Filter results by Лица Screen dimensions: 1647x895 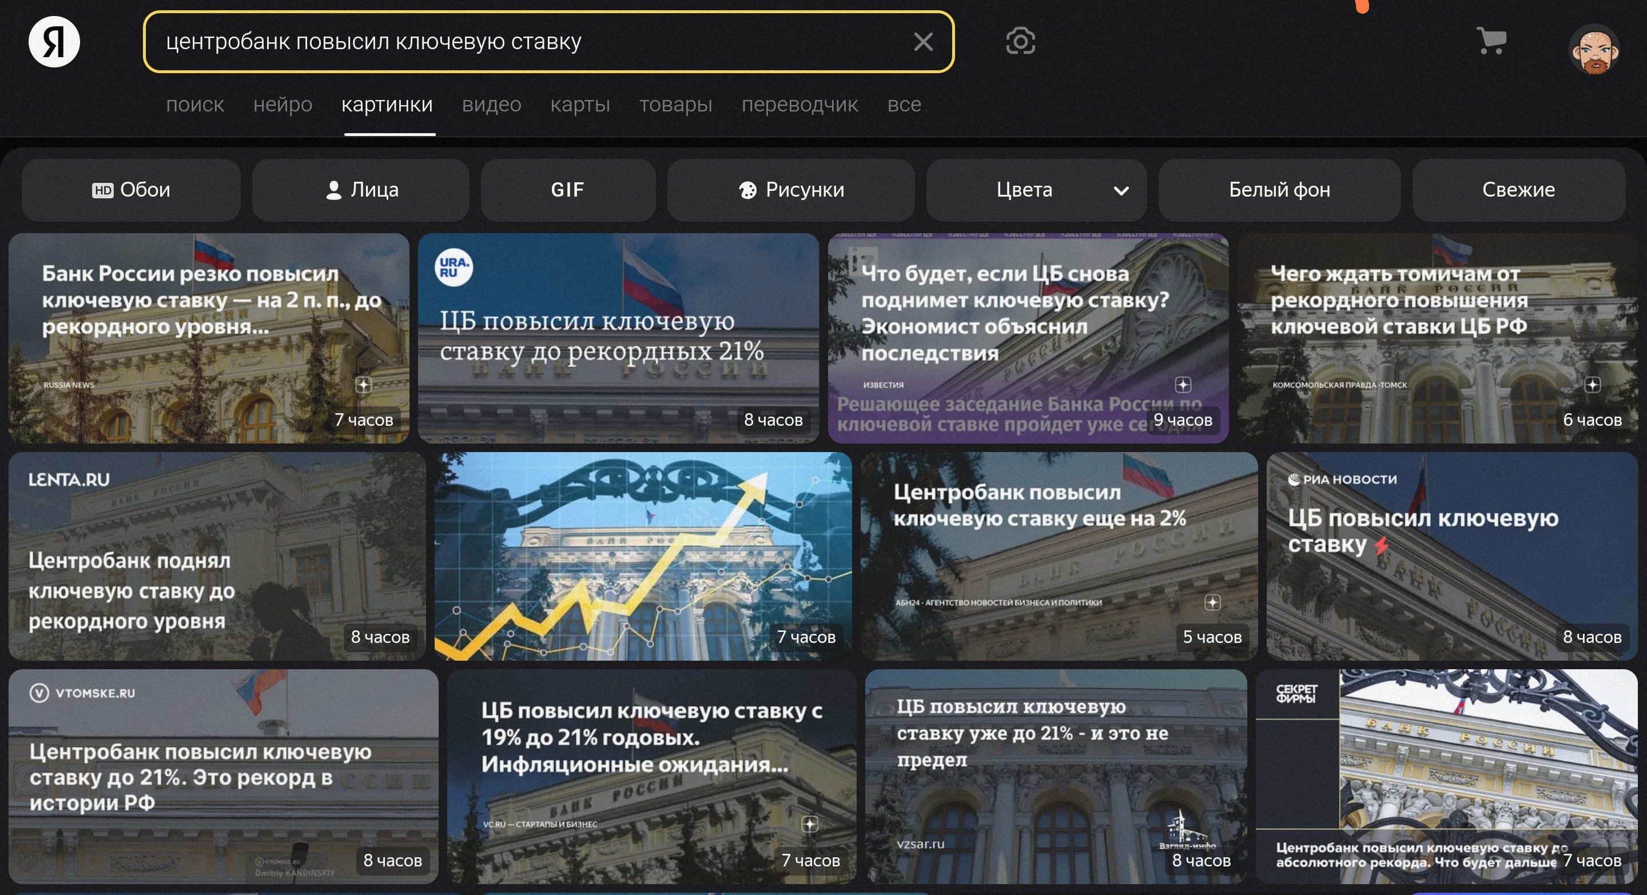click(361, 190)
